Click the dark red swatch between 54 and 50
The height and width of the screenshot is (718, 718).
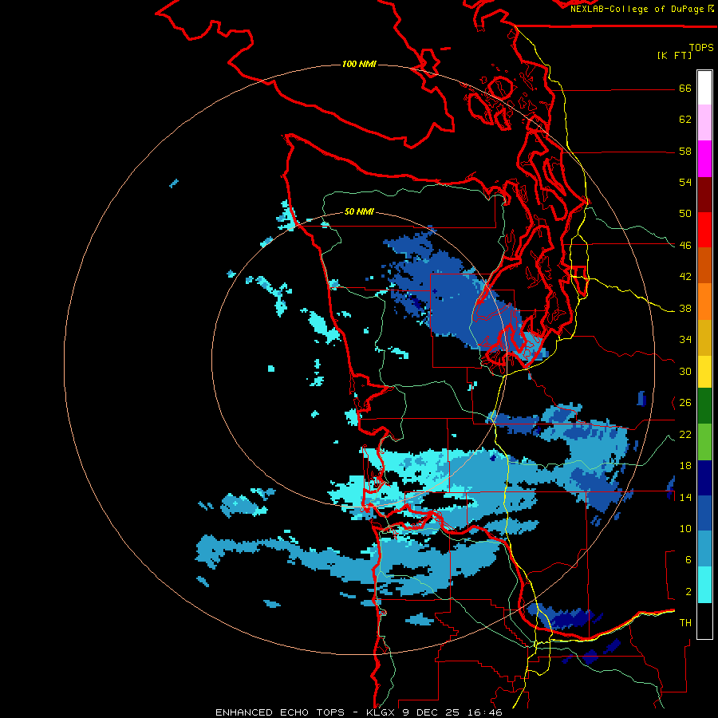704,195
